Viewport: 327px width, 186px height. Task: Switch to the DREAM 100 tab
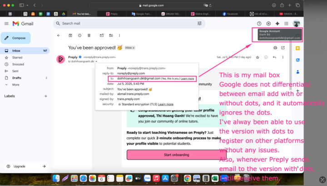tap(171, 14)
